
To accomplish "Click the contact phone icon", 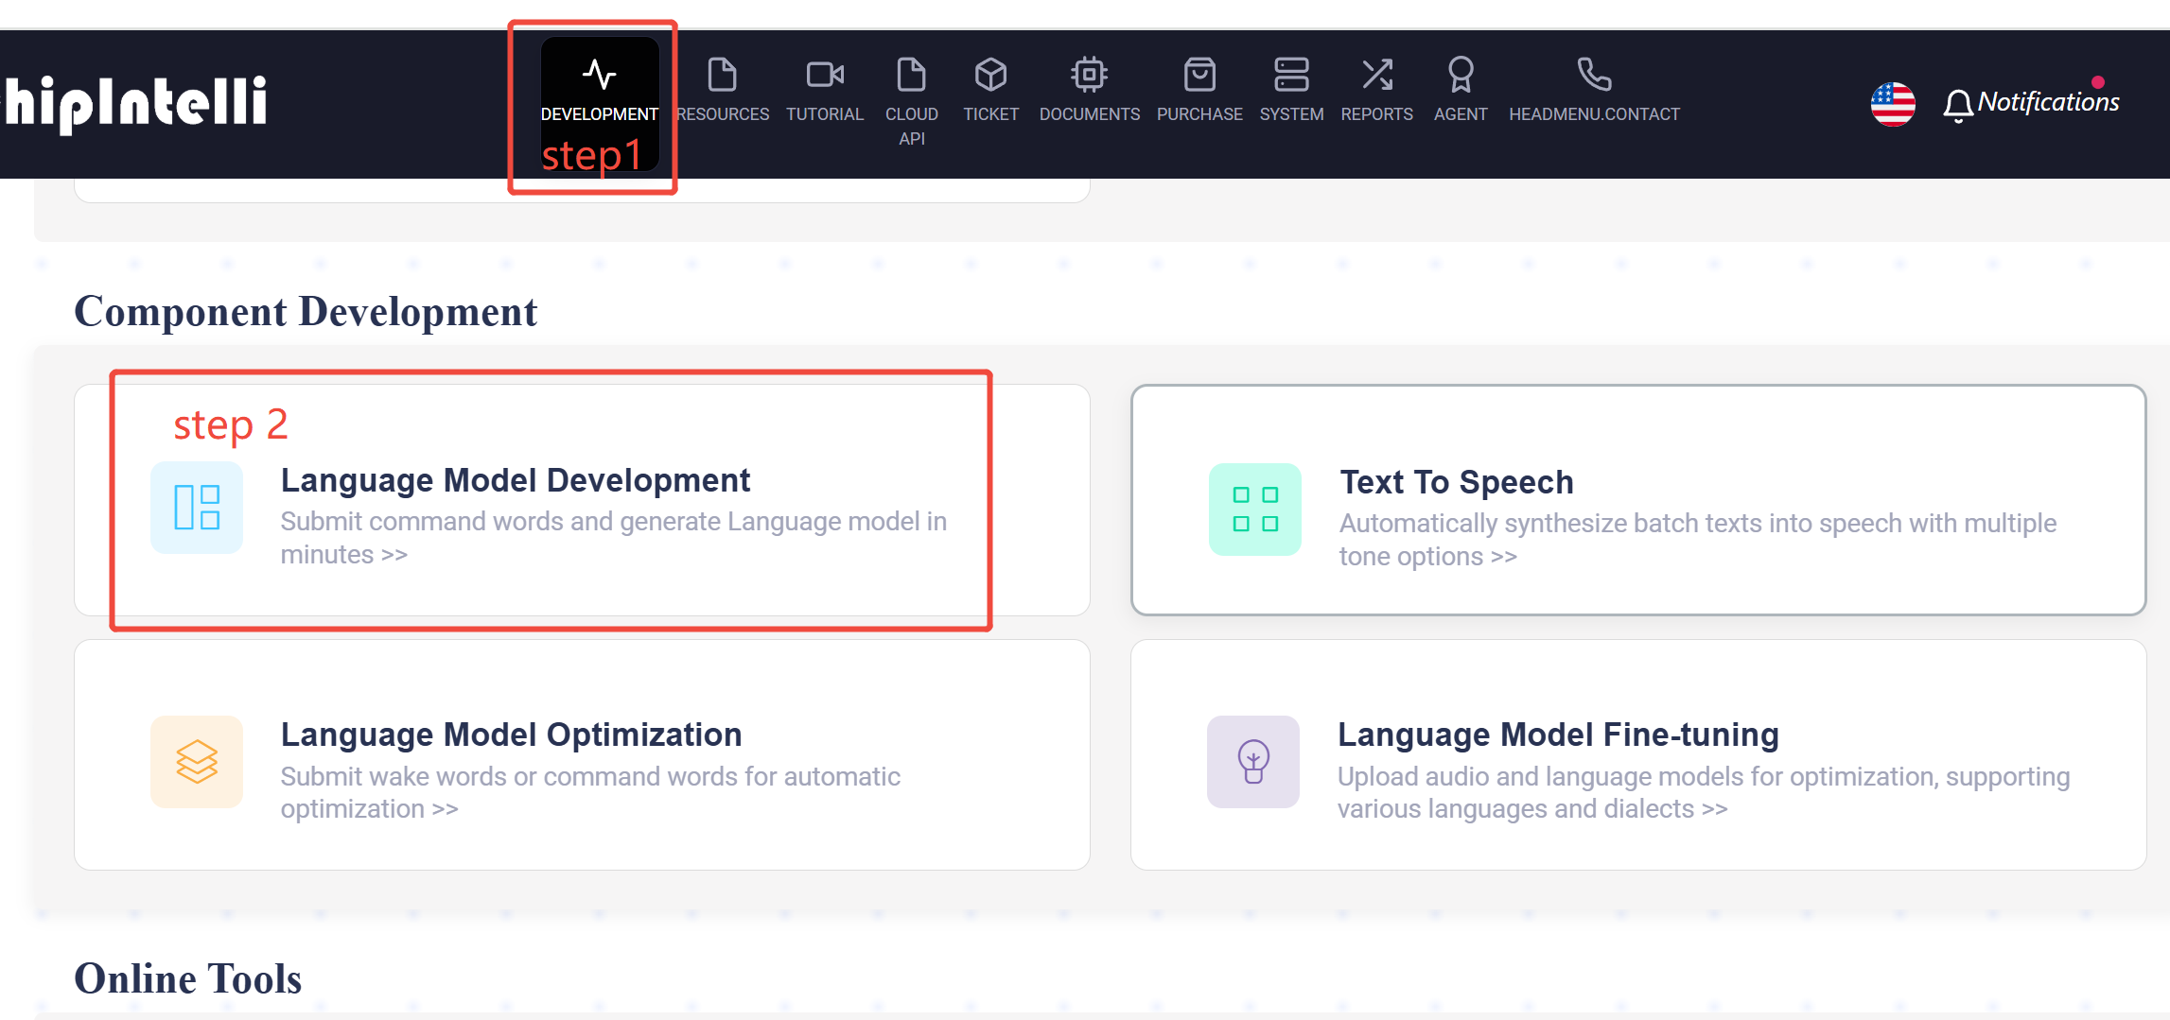I will click(1594, 75).
